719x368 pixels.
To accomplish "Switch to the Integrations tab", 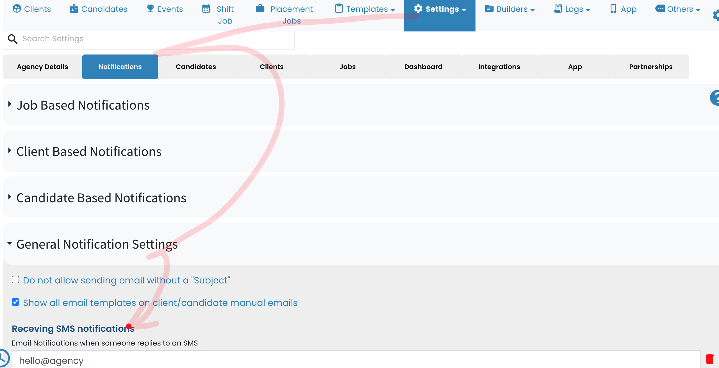I will [499, 67].
